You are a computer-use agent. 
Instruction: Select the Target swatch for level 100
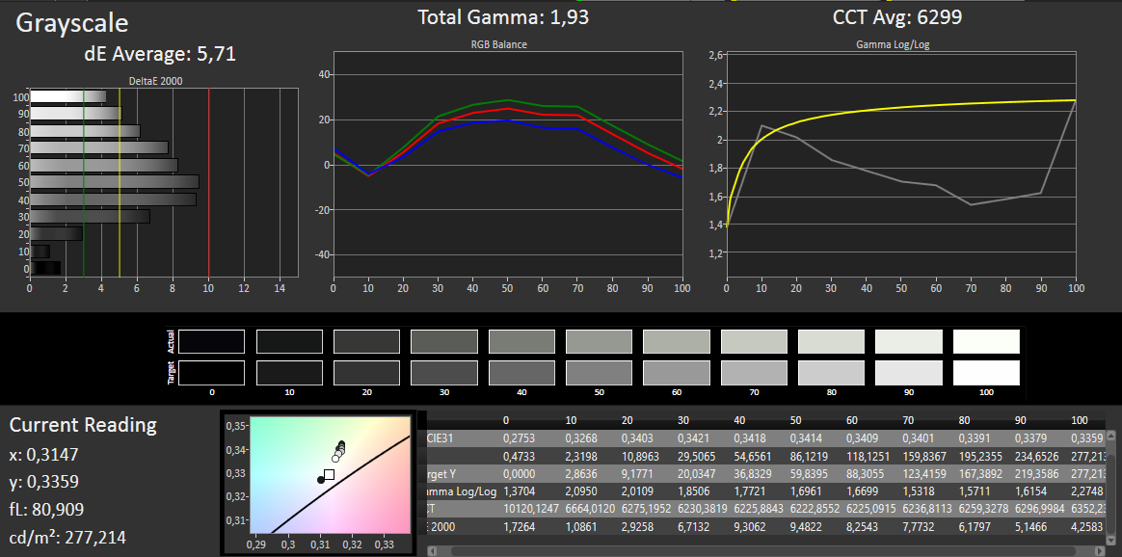pos(986,372)
